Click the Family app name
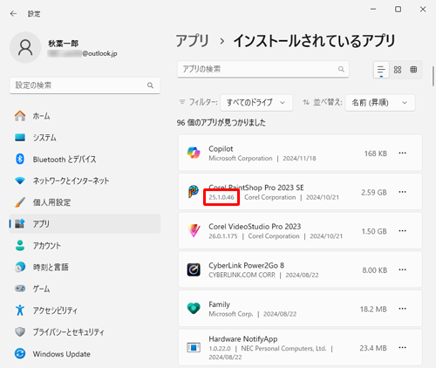The image size is (436, 368). point(220,304)
